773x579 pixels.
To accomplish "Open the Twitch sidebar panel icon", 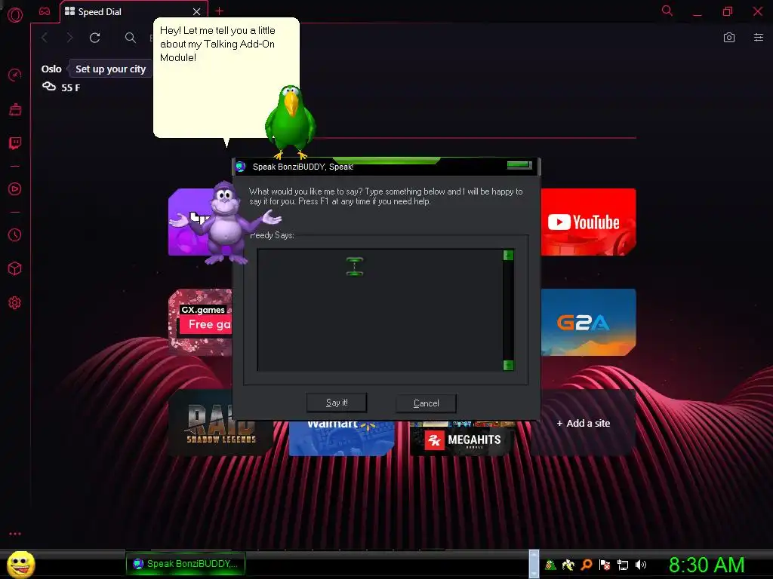I will 15,143.
